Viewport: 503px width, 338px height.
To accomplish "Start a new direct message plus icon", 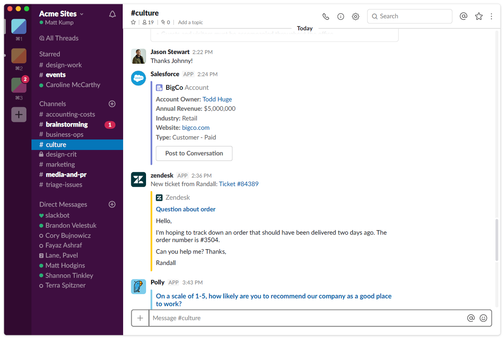I will click(x=112, y=204).
